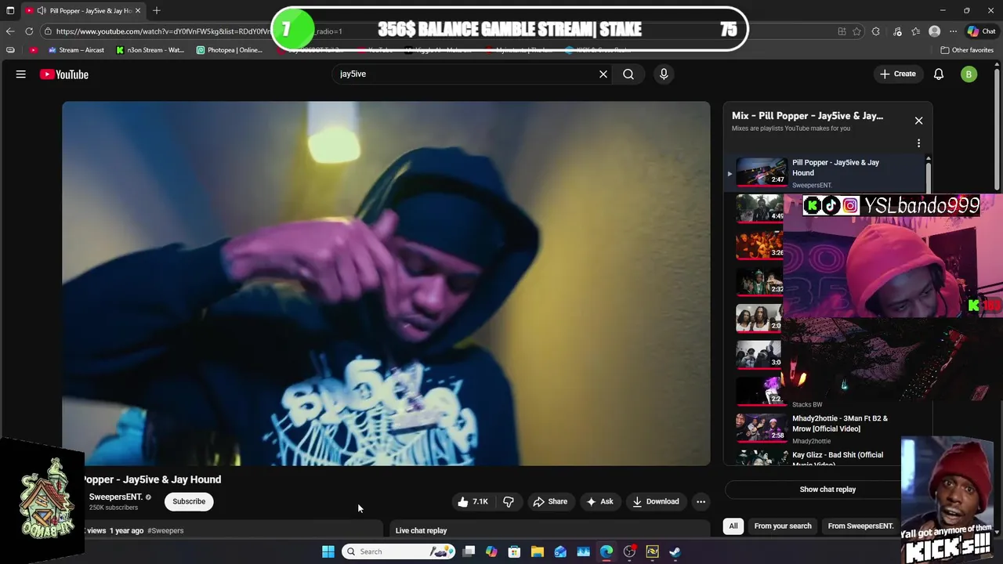Open browser profile icon
This screenshot has width=1003, height=564.
pyautogui.click(x=934, y=31)
